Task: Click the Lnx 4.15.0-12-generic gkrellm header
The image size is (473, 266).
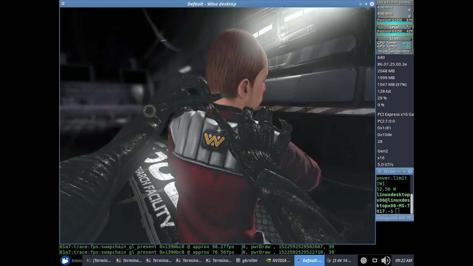Action: point(395,2)
